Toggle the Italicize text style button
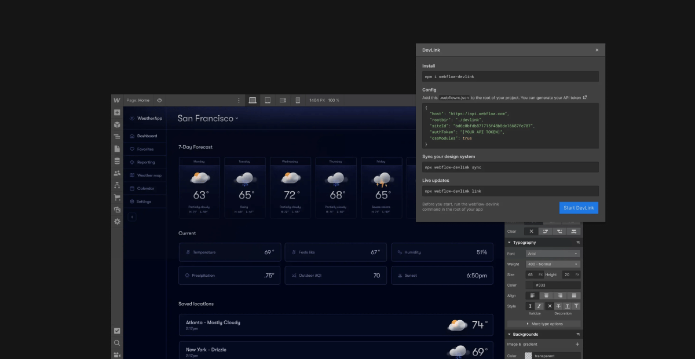Viewport: 695px width, 359px height. pyautogui.click(x=539, y=306)
